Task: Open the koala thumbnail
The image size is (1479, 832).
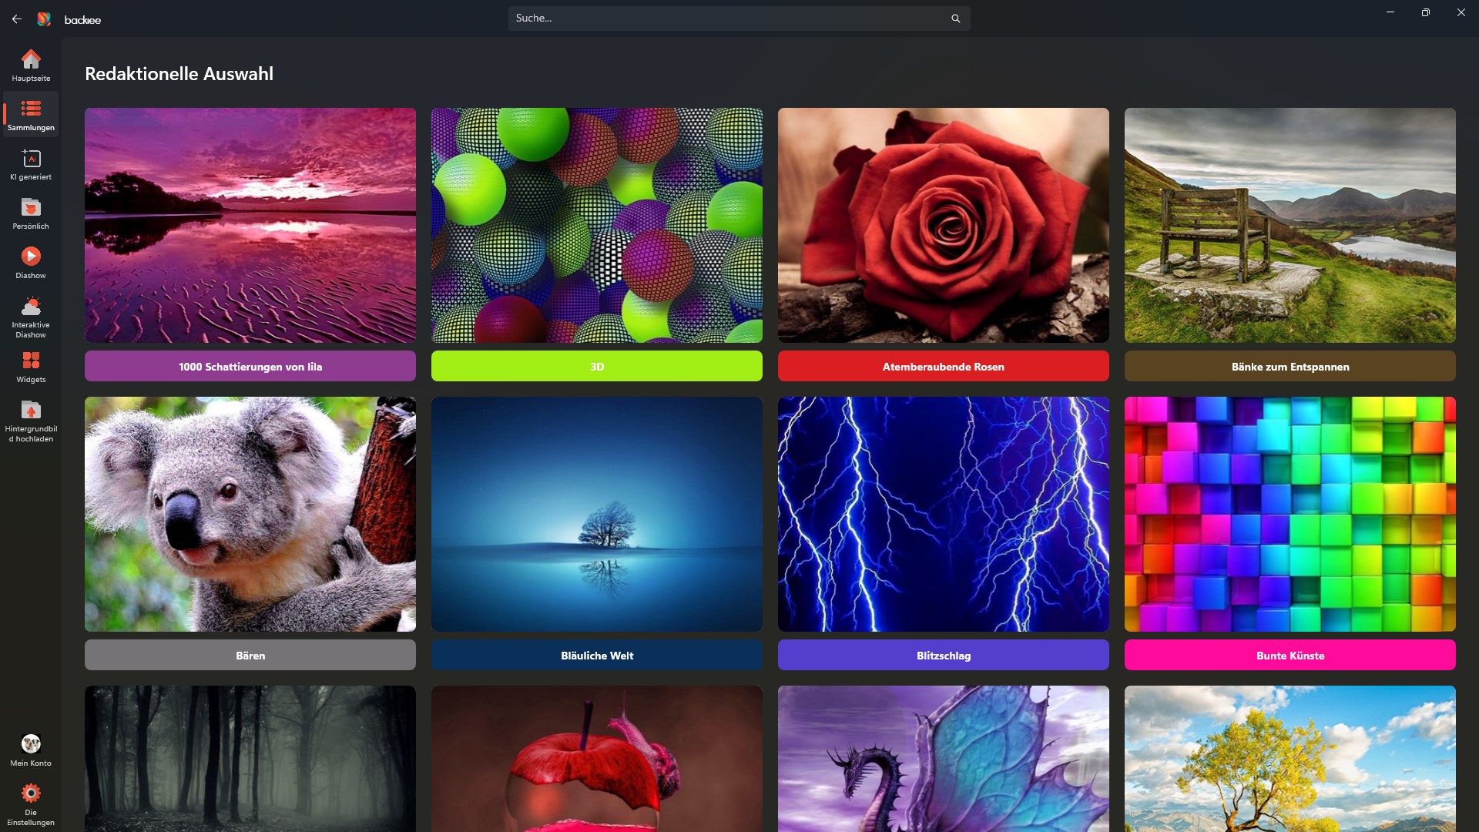Action: point(250,514)
